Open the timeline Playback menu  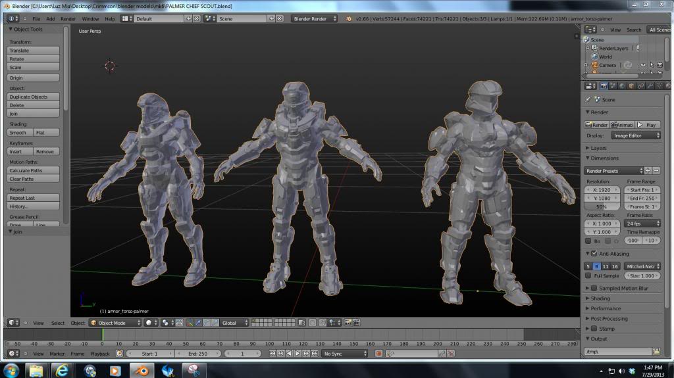100,354
